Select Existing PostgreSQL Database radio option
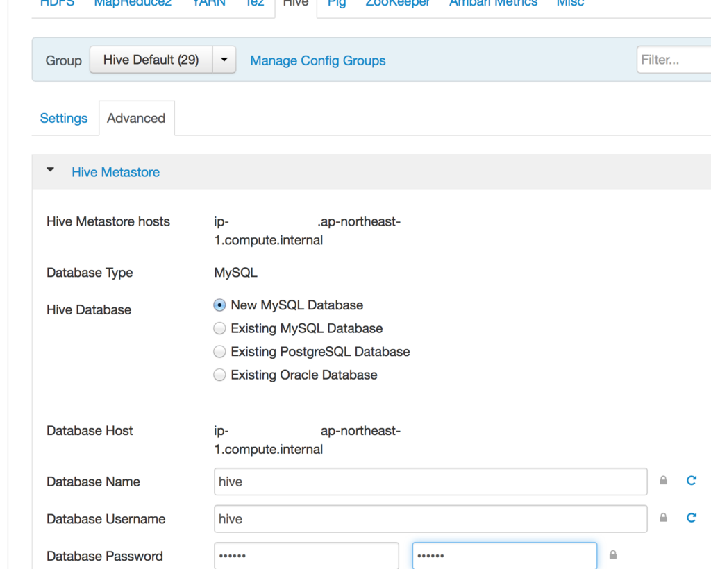The height and width of the screenshot is (569, 711). (x=219, y=352)
